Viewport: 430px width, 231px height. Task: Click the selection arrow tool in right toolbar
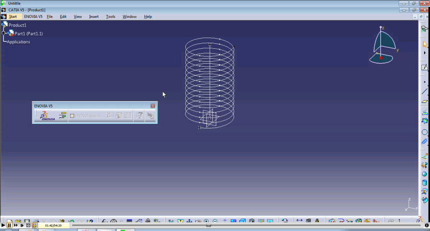425,44
